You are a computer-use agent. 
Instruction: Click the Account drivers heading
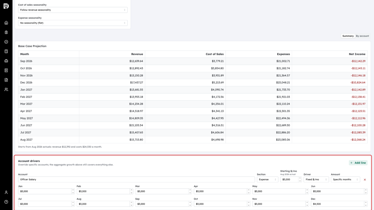(x=29, y=161)
